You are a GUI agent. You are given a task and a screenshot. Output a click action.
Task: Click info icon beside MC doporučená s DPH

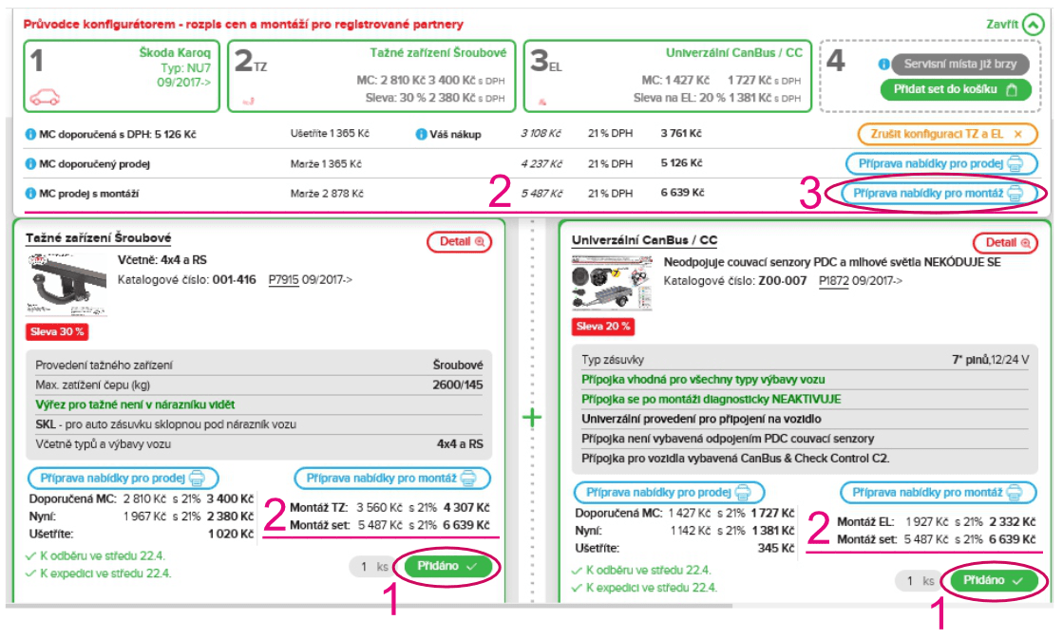coord(29,134)
